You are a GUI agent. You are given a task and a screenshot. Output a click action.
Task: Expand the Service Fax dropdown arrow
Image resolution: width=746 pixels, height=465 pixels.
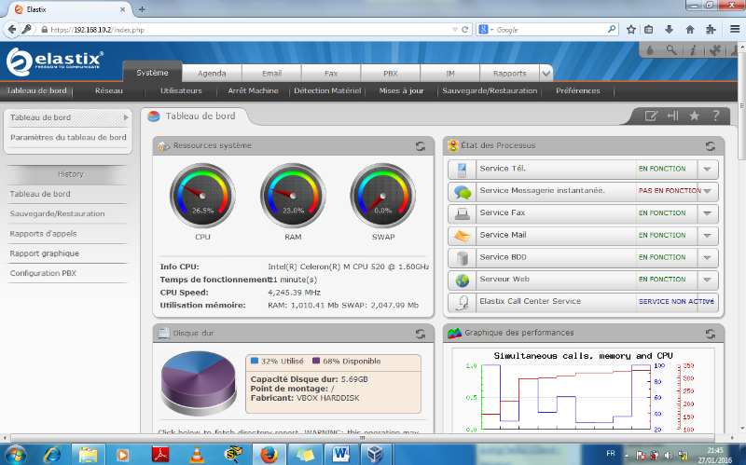(x=708, y=213)
